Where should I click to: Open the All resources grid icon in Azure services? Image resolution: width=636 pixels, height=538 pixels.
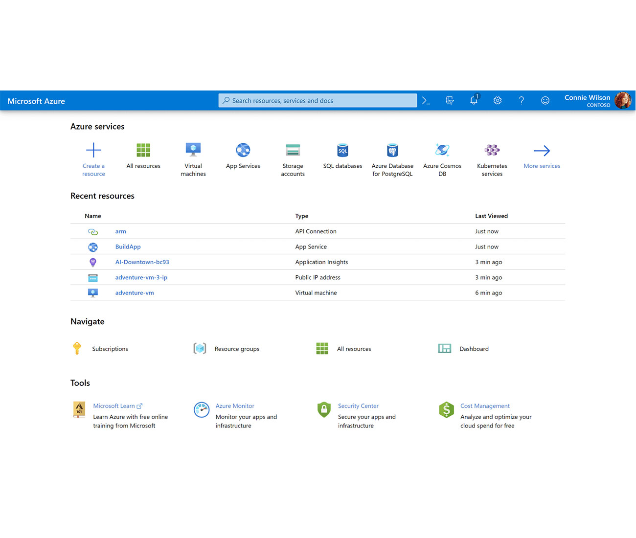click(x=143, y=150)
